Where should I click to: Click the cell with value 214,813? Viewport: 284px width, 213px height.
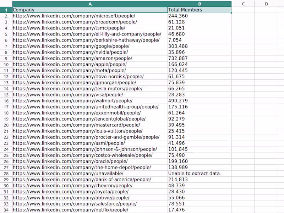pos(200,180)
